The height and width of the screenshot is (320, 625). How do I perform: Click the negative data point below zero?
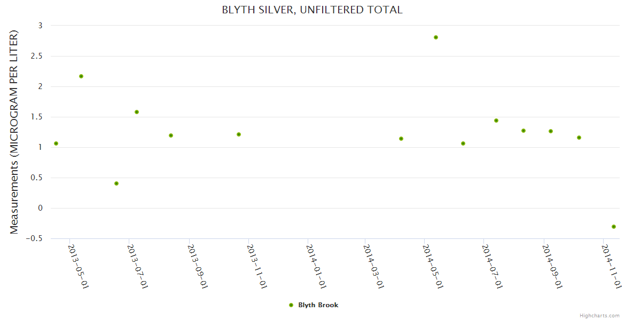[614, 227]
